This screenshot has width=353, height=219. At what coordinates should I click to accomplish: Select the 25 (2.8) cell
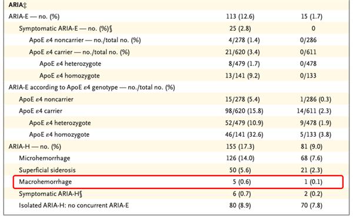click(240, 29)
